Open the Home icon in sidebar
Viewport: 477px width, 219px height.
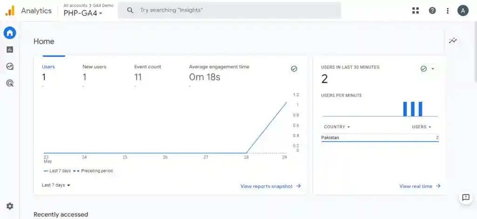(10, 33)
